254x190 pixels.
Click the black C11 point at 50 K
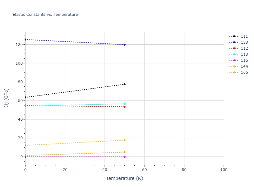pos(124,84)
